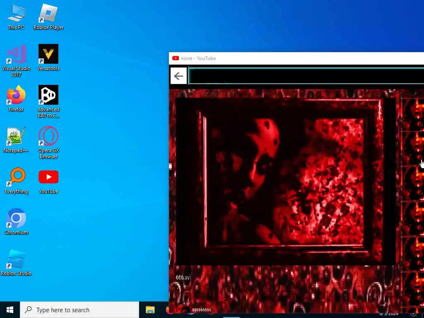Viewport: 424px width, 318px height.
Task: Click the '666.avi' video title text
Action: [183, 277]
